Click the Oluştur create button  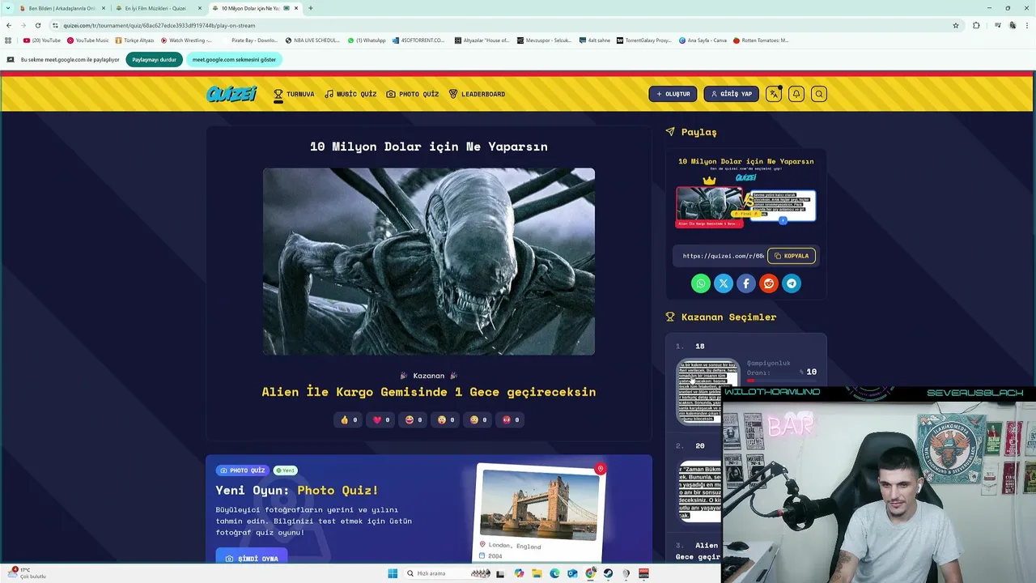[673, 94]
